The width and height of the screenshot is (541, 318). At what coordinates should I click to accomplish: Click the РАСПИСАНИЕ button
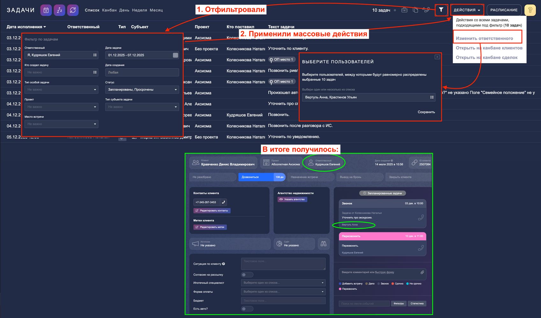[504, 10]
